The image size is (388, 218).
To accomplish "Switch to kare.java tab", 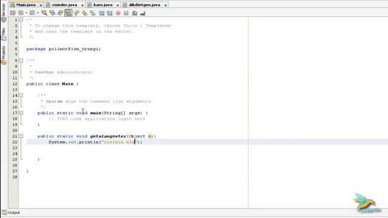I will [x=103, y=5].
